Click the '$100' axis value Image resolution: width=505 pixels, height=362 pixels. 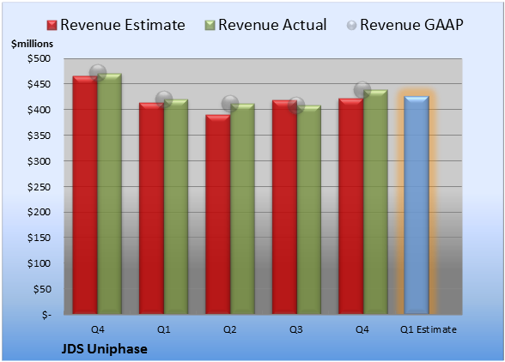tap(39, 263)
